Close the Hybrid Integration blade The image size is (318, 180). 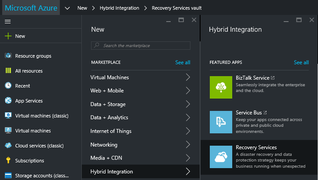(312, 20)
